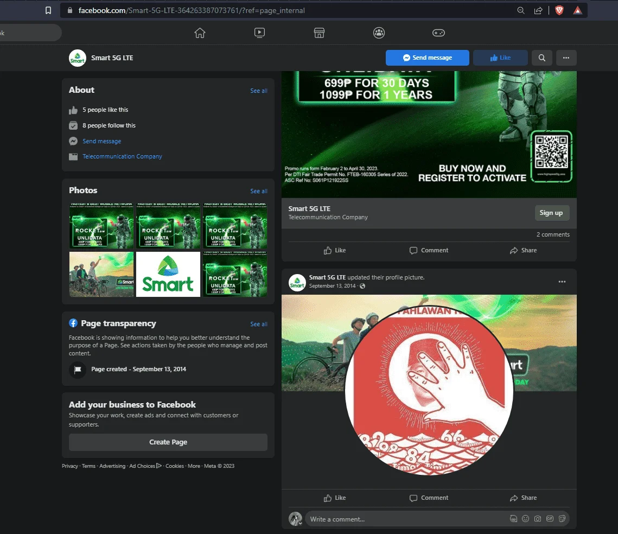Click the Create Page button
Viewport: 618px width, 534px height.
[168, 442]
